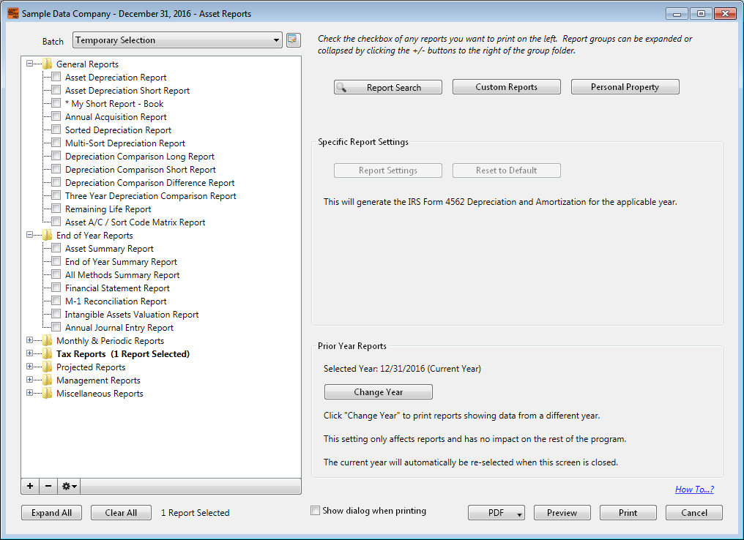Click the app icon in title bar

pos(12,13)
